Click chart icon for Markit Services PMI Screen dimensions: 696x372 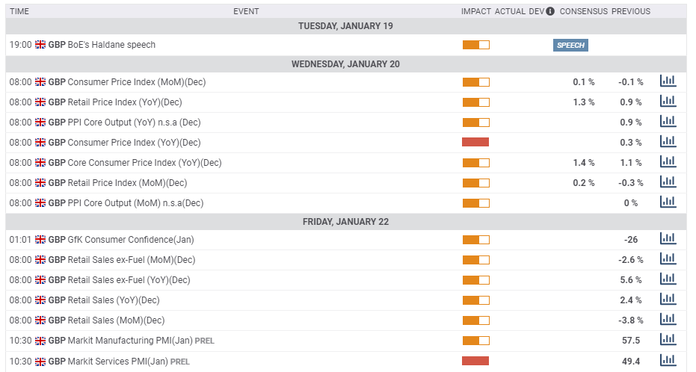[668, 360]
